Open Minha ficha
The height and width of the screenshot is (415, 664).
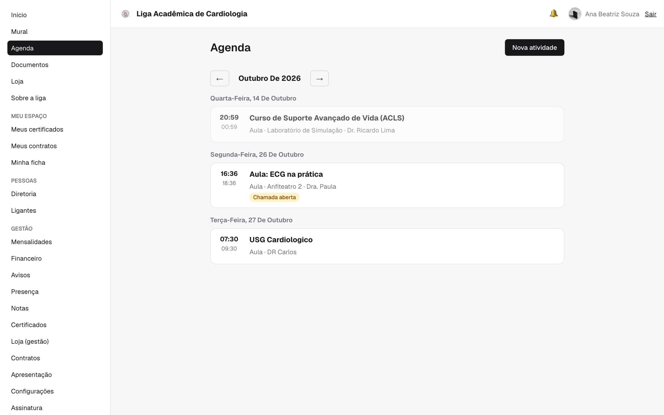tap(55, 162)
